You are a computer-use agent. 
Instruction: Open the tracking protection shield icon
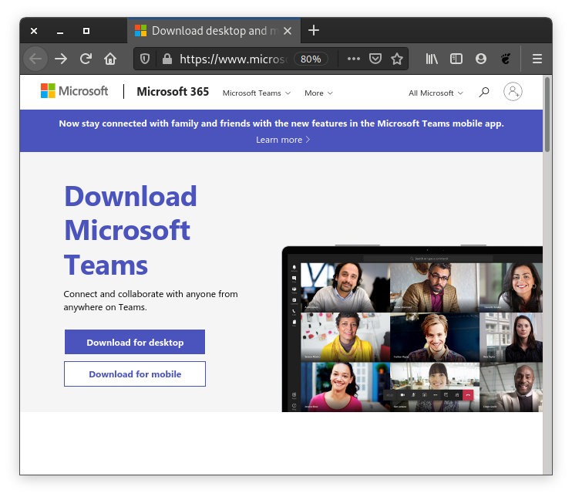(145, 59)
